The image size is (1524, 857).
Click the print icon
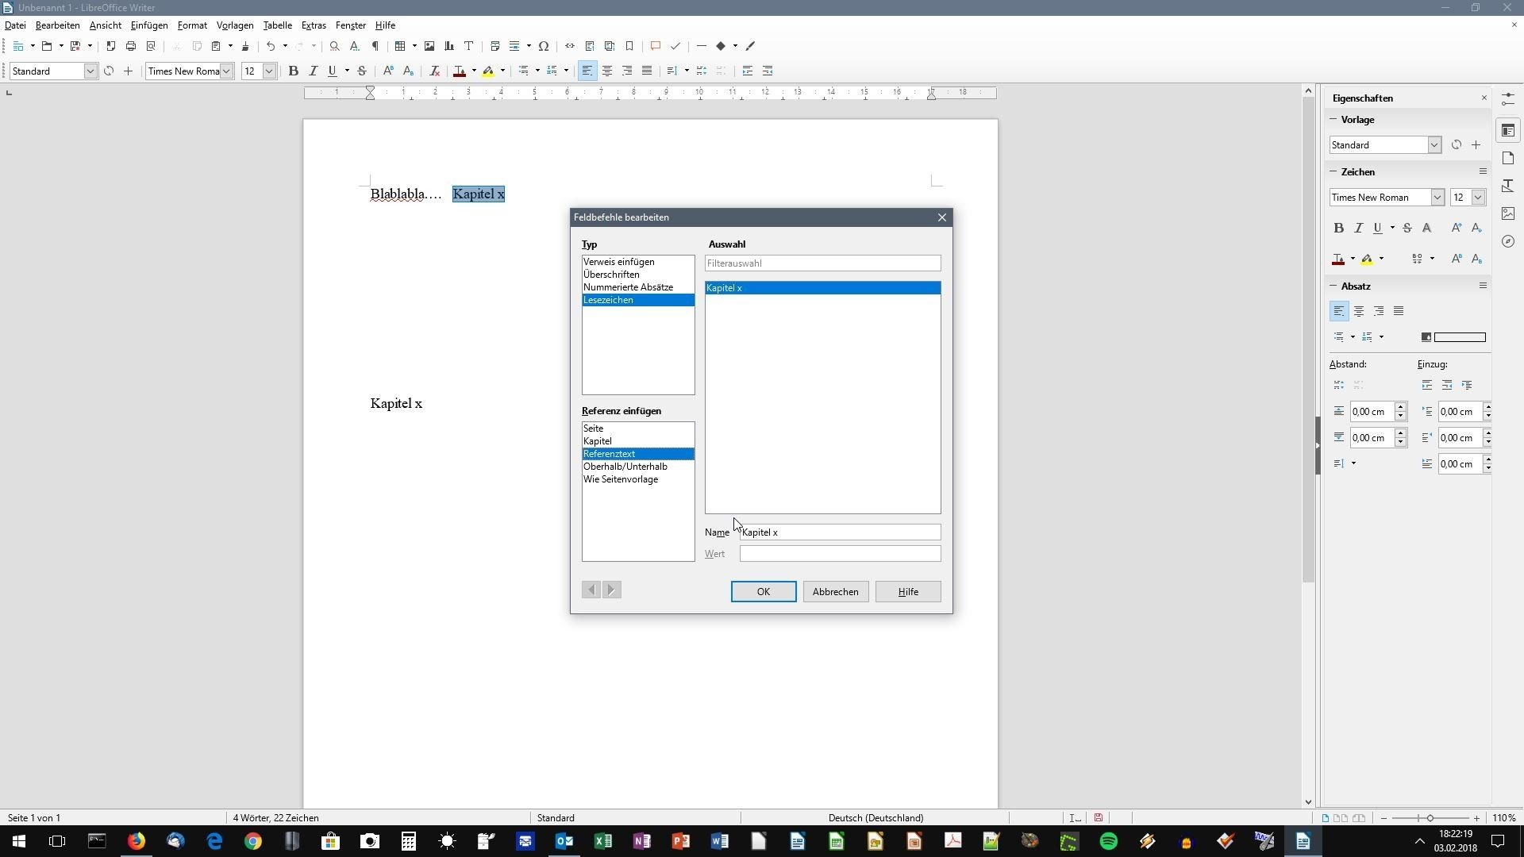[131, 46]
